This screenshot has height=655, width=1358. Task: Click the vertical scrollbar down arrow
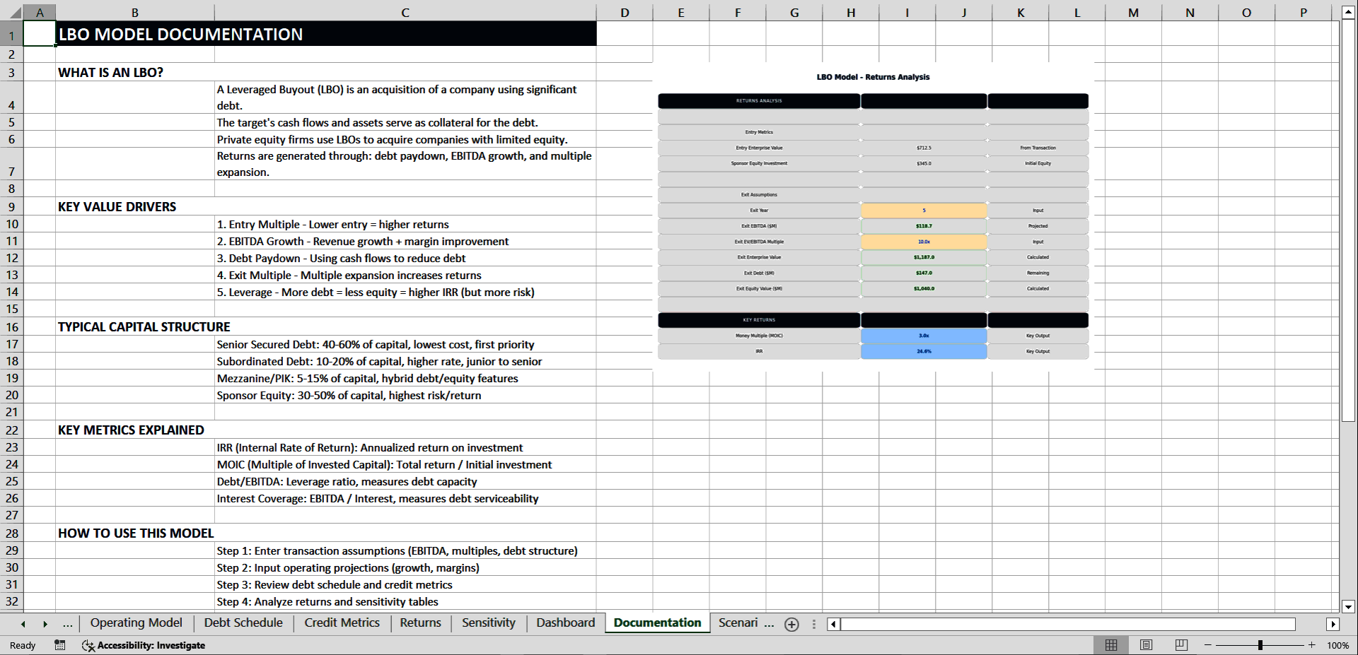1350,606
